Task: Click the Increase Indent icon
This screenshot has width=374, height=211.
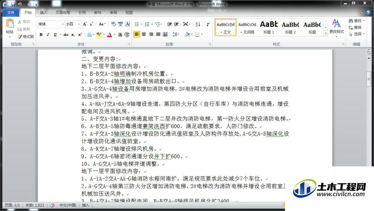Action: click(x=176, y=24)
